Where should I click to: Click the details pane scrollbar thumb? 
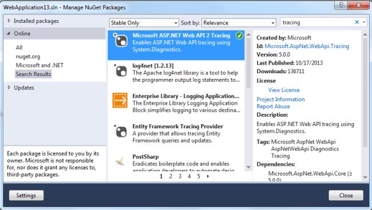click(365, 93)
